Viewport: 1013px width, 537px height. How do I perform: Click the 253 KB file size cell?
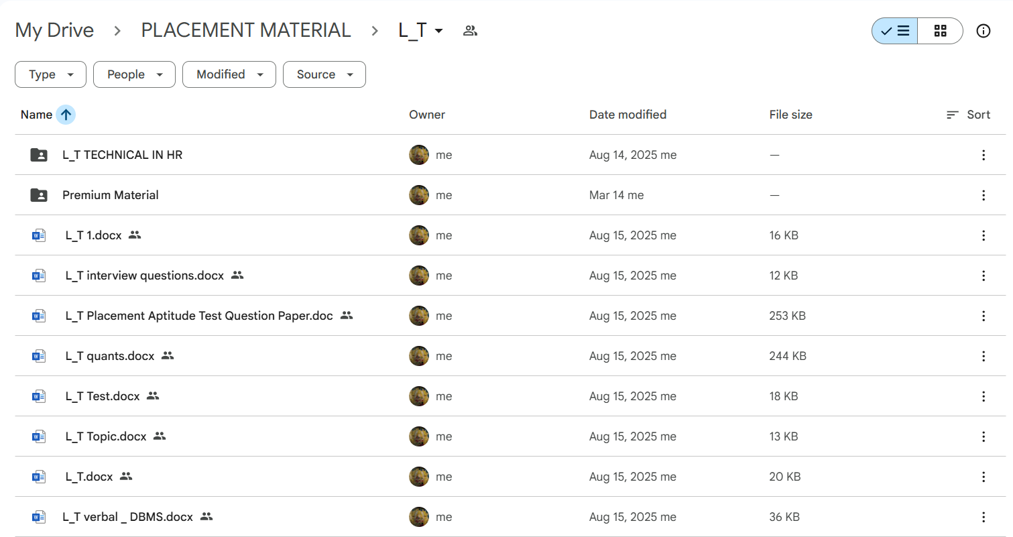[787, 316]
